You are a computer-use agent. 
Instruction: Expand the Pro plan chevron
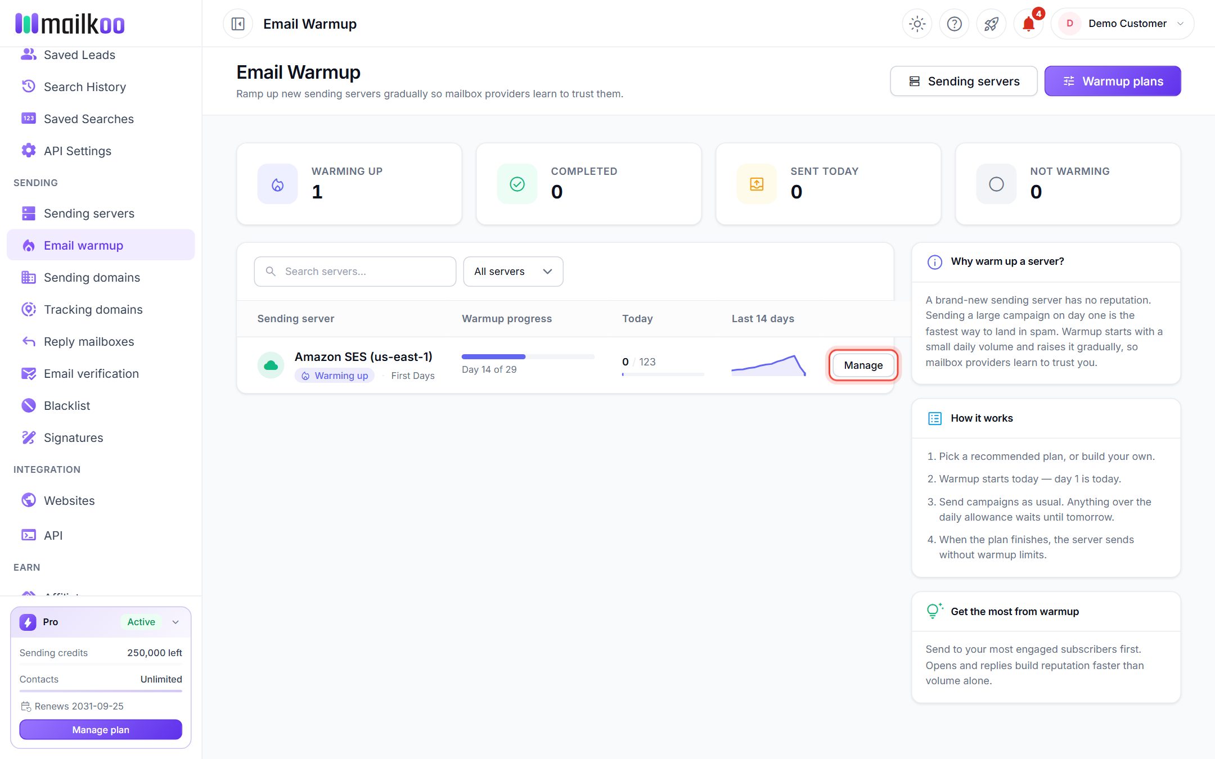(x=175, y=622)
